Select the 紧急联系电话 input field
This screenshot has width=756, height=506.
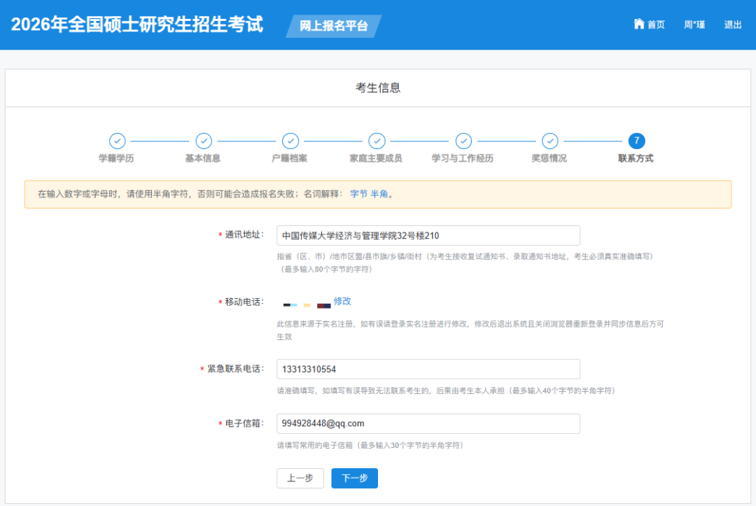point(428,369)
